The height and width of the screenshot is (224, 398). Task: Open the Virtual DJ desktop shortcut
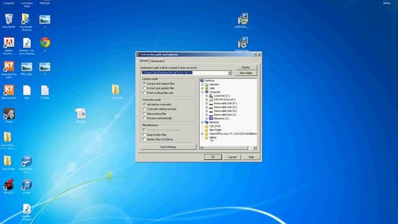9,185
